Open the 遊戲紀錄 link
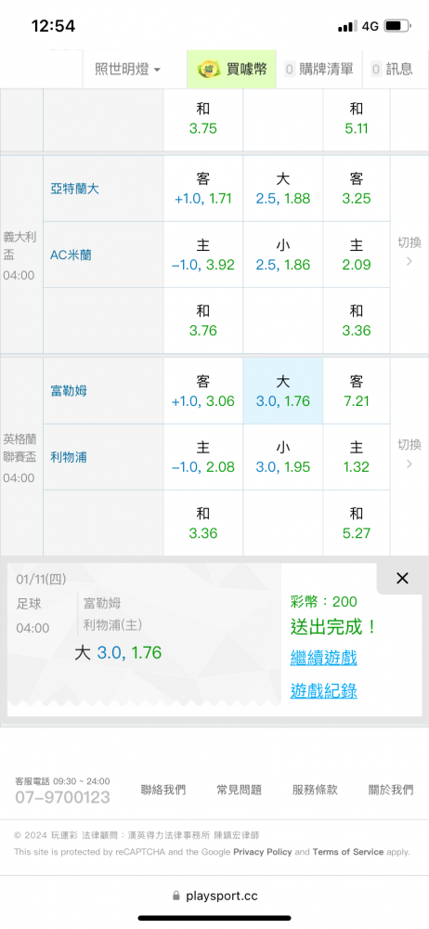This screenshot has height=929, width=429. pyautogui.click(x=323, y=690)
